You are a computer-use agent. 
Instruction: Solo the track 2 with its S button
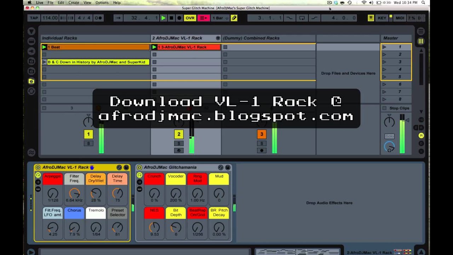pyautogui.click(x=179, y=143)
